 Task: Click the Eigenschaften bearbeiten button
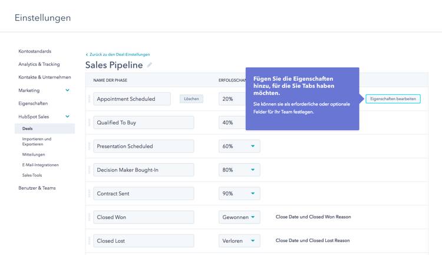pos(393,99)
